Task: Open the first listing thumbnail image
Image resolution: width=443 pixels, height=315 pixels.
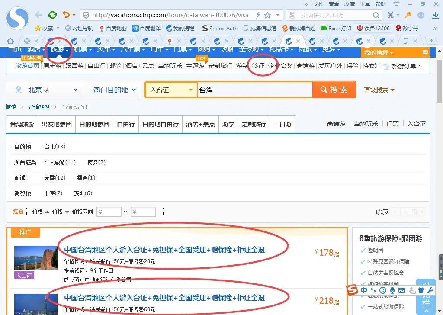Action: 30,258
